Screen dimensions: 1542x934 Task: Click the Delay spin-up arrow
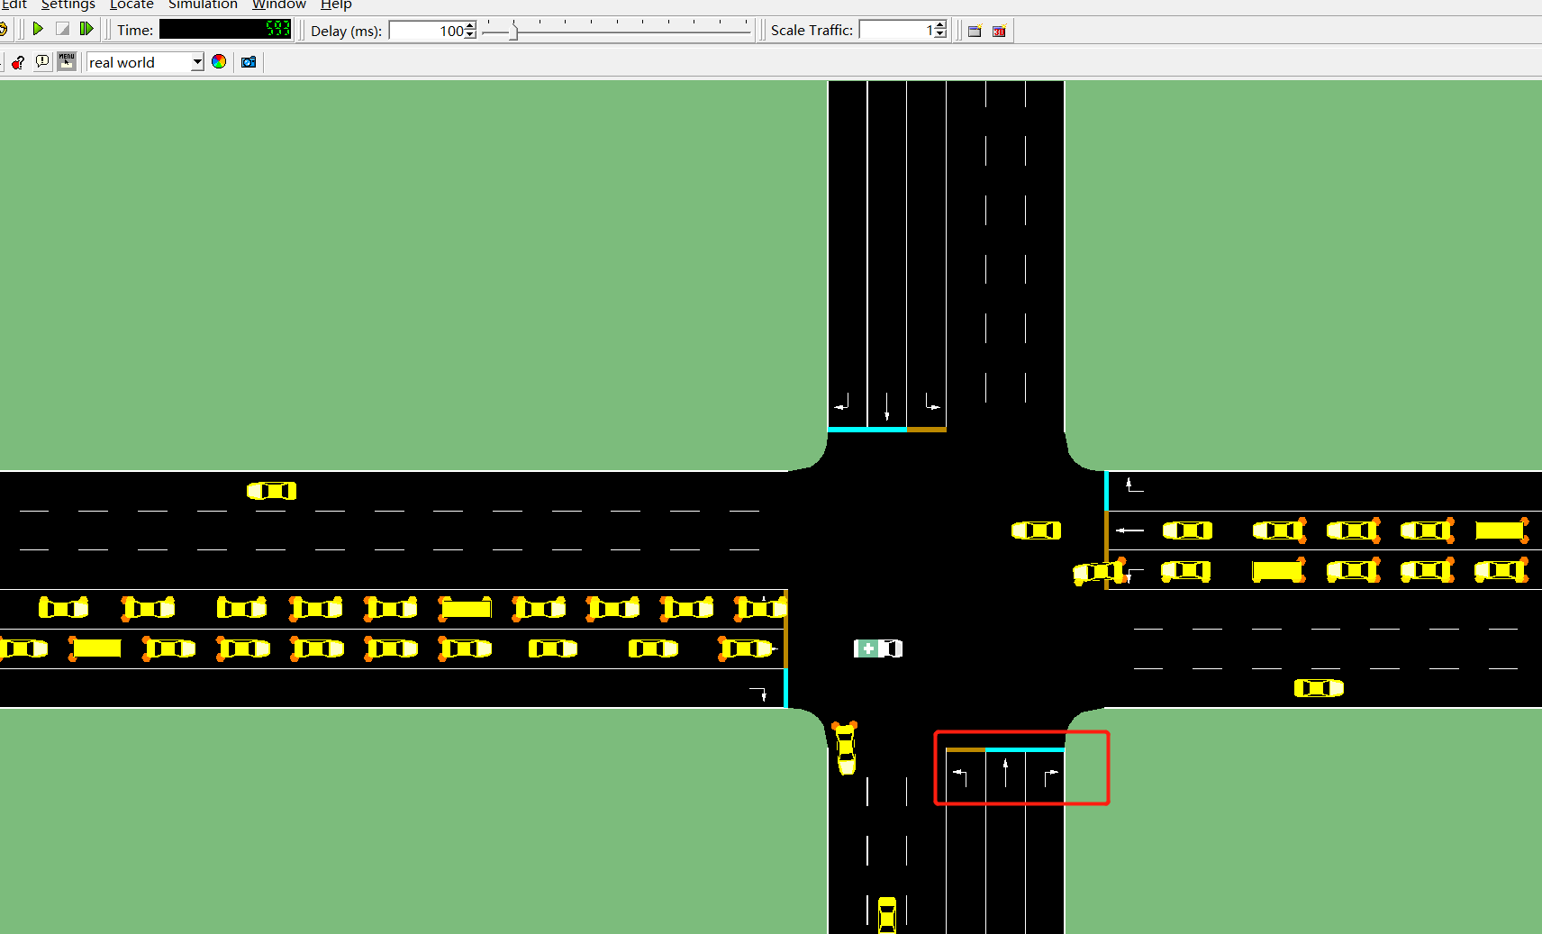[469, 25]
